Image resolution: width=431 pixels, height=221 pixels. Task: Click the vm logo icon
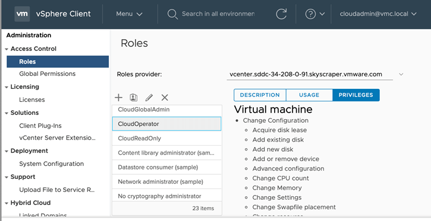pos(22,14)
